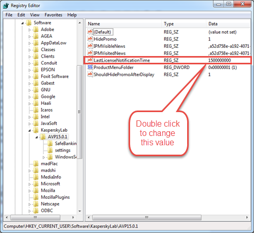Collapse the KasperskyLab tree node
Image resolution: width=254 pixels, height=233 pixels.
pyautogui.click(x=30, y=131)
